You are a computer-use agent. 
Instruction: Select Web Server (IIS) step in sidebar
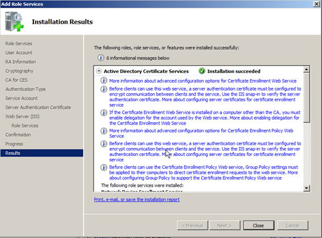tap(22, 117)
